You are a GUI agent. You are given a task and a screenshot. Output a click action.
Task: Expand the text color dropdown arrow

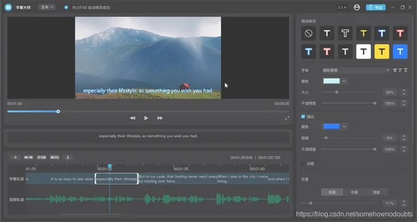pyautogui.click(x=344, y=82)
